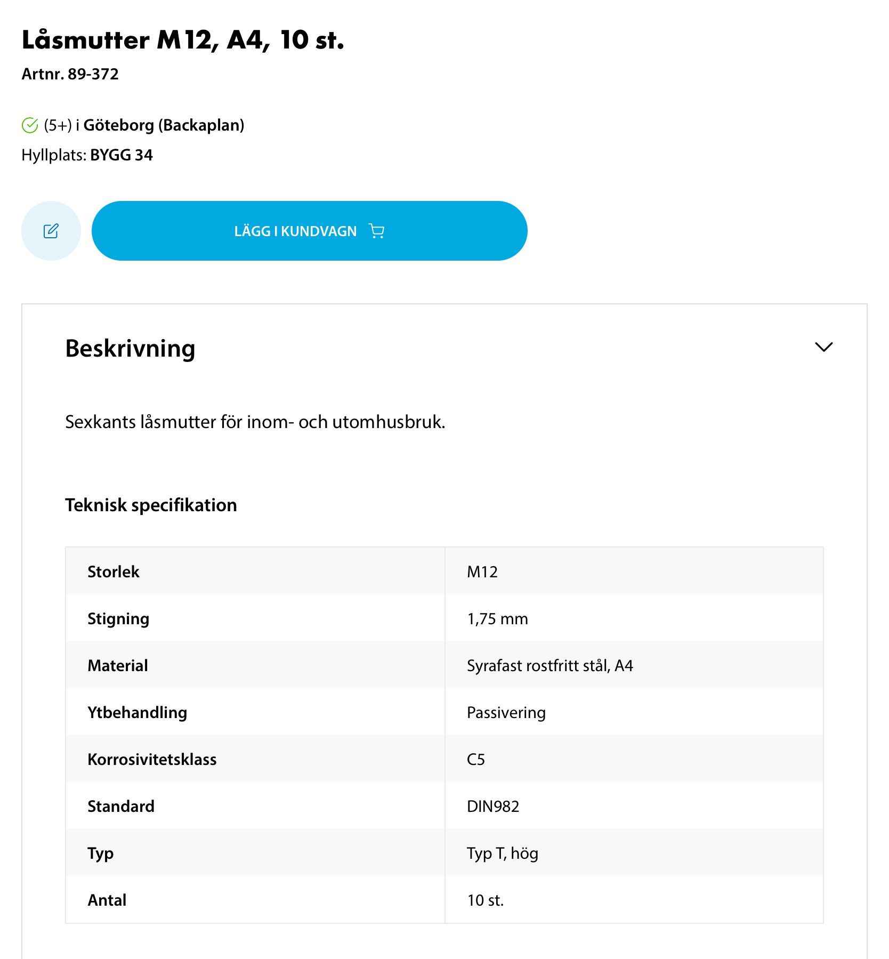Collapse the Beskrivning section chevron

pyautogui.click(x=823, y=347)
